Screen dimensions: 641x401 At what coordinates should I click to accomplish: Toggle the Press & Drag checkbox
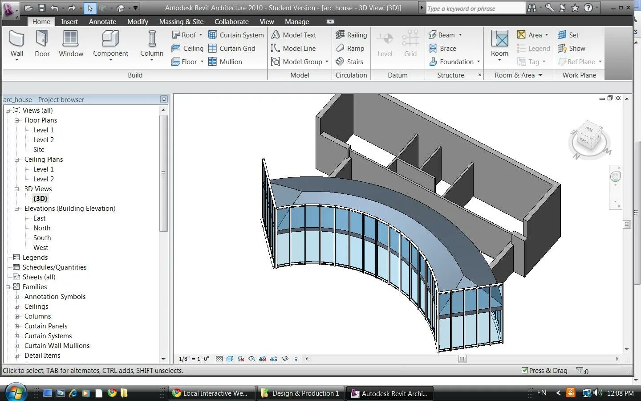[524, 370]
